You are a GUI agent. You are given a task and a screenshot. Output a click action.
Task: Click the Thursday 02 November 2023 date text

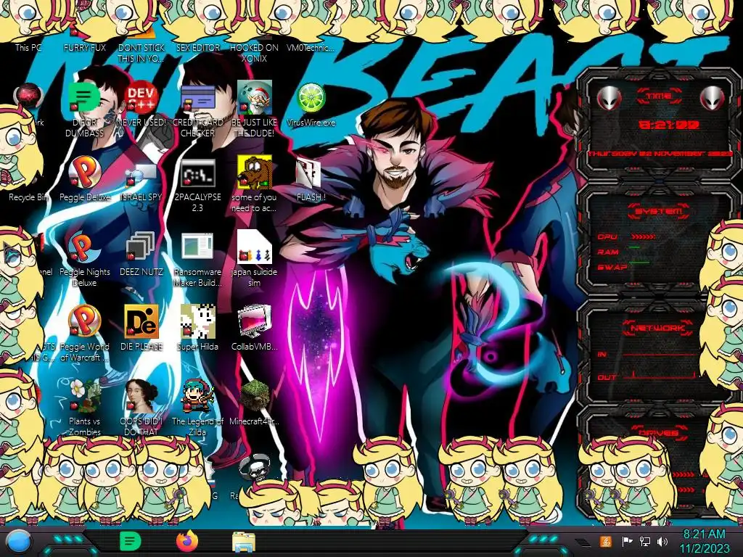pyautogui.click(x=660, y=154)
